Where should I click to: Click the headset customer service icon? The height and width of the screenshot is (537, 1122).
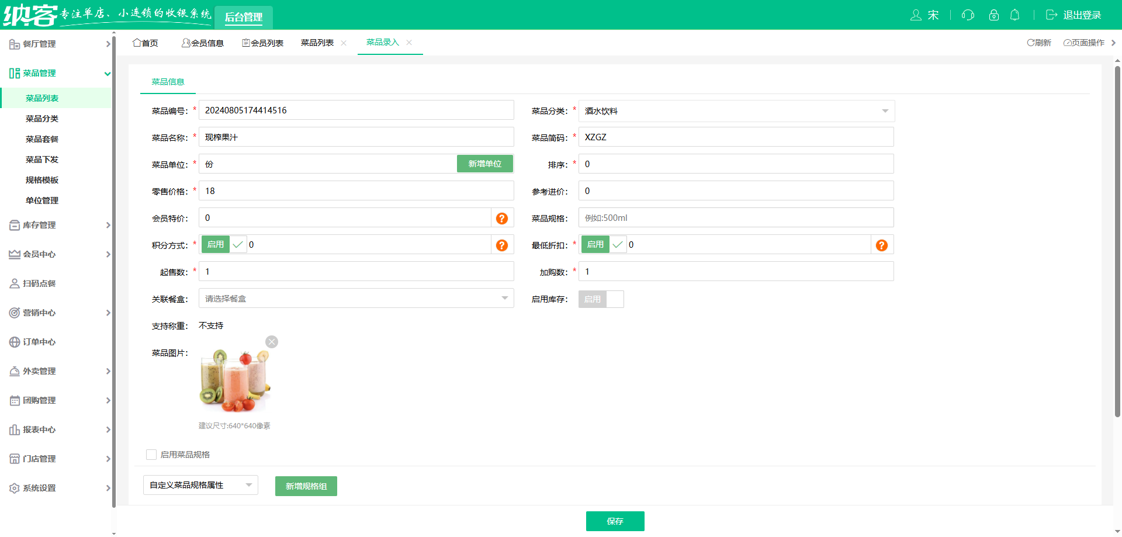click(968, 15)
